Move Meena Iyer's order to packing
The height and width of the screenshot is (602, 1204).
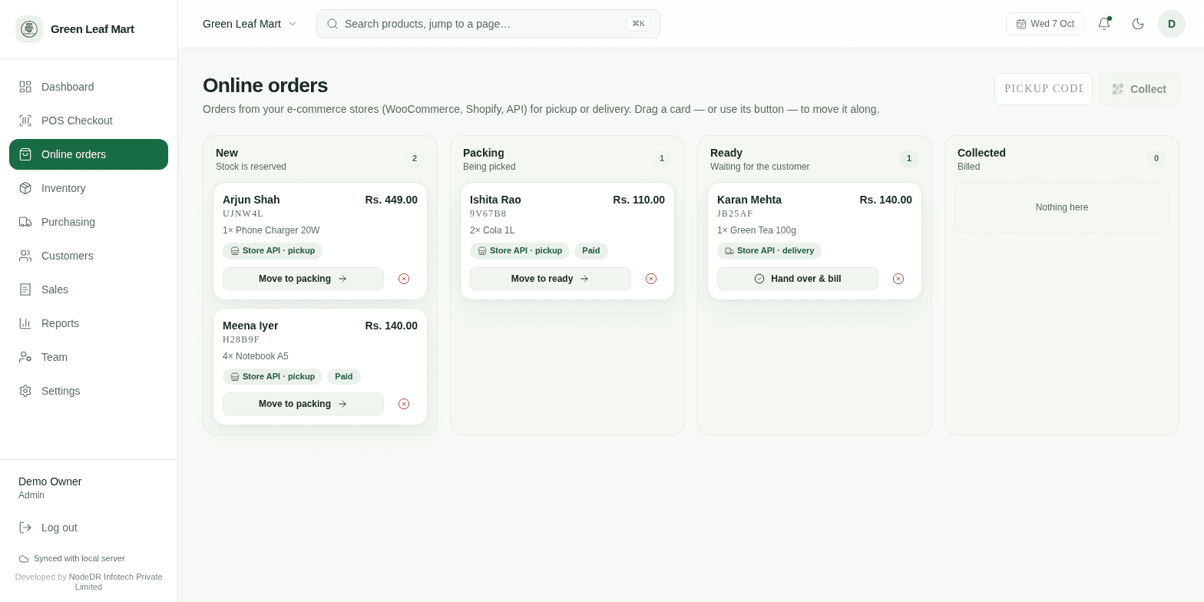(303, 404)
